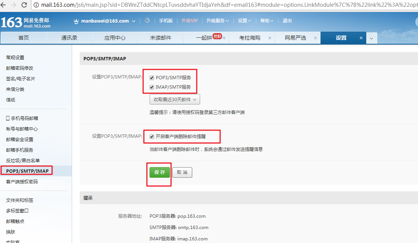Select 客户端授权密码 in sidebar
This screenshot has height=243, width=418.
[x=22, y=181]
